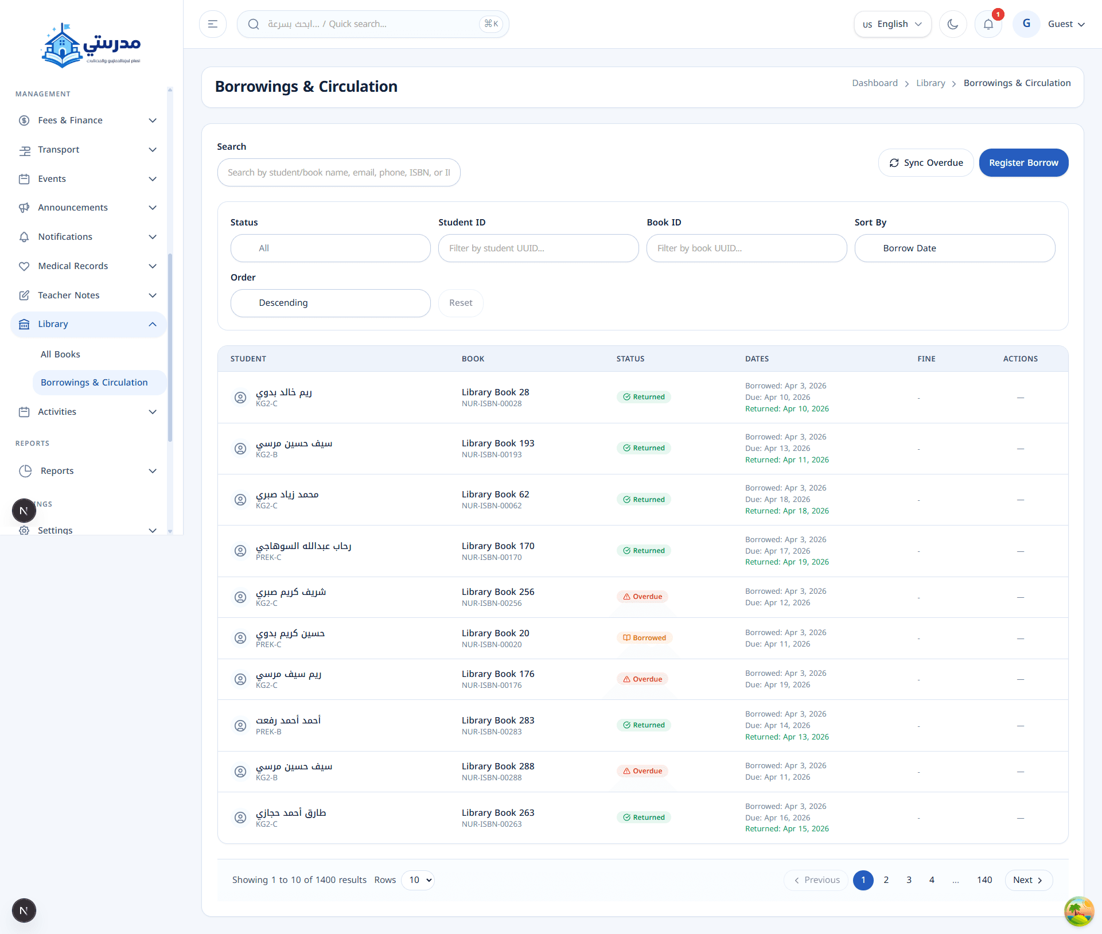Switch to dark mode moon icon

coord(953,24)
